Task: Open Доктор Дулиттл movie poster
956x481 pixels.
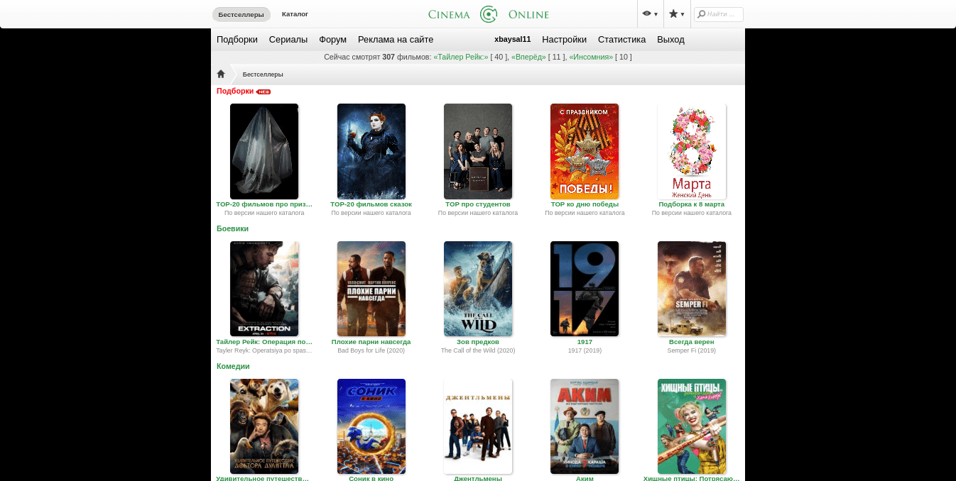Action: [264, 426]
